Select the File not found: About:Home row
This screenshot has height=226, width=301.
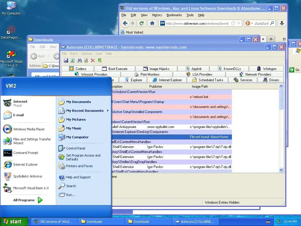172,137
